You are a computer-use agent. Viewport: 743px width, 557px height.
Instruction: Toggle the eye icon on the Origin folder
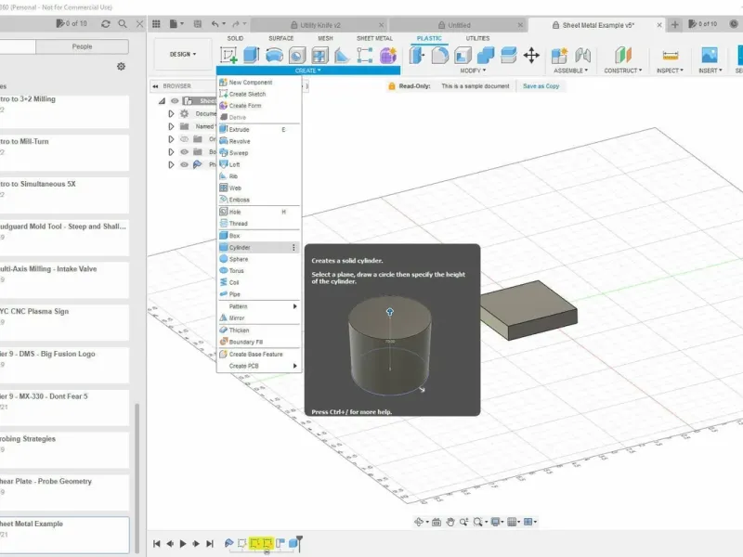click(x=184, y=139)
